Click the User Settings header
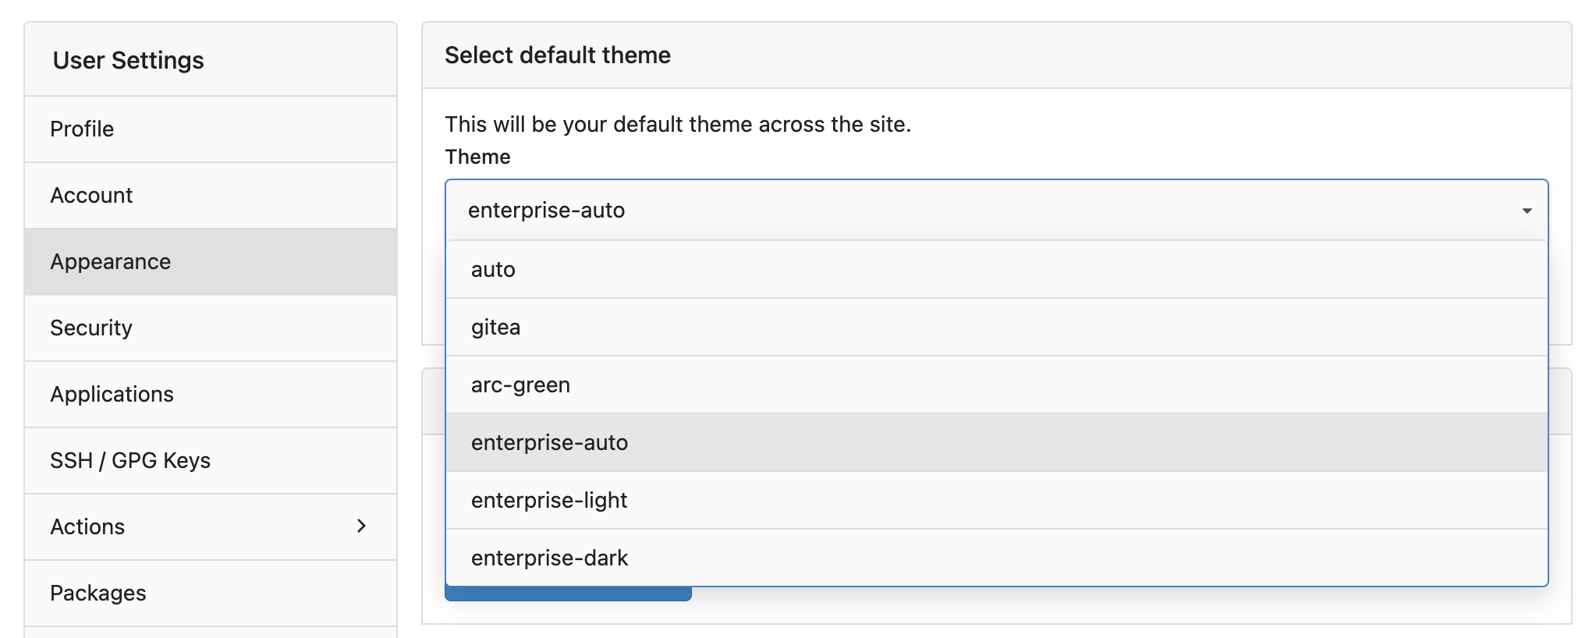Viewport: 1596px width, 638px height. [x=129, y=61]
